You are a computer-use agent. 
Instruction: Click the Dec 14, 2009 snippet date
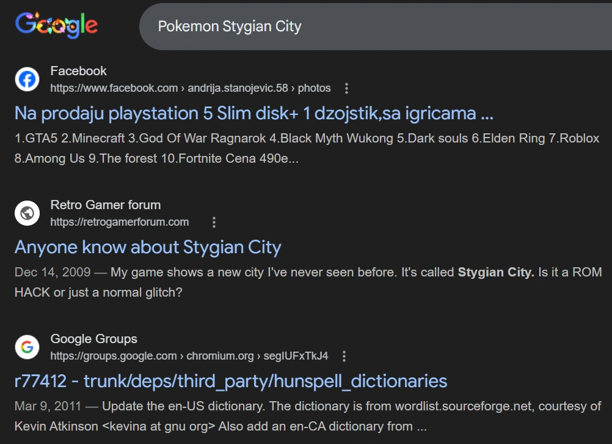pos(53,272)
